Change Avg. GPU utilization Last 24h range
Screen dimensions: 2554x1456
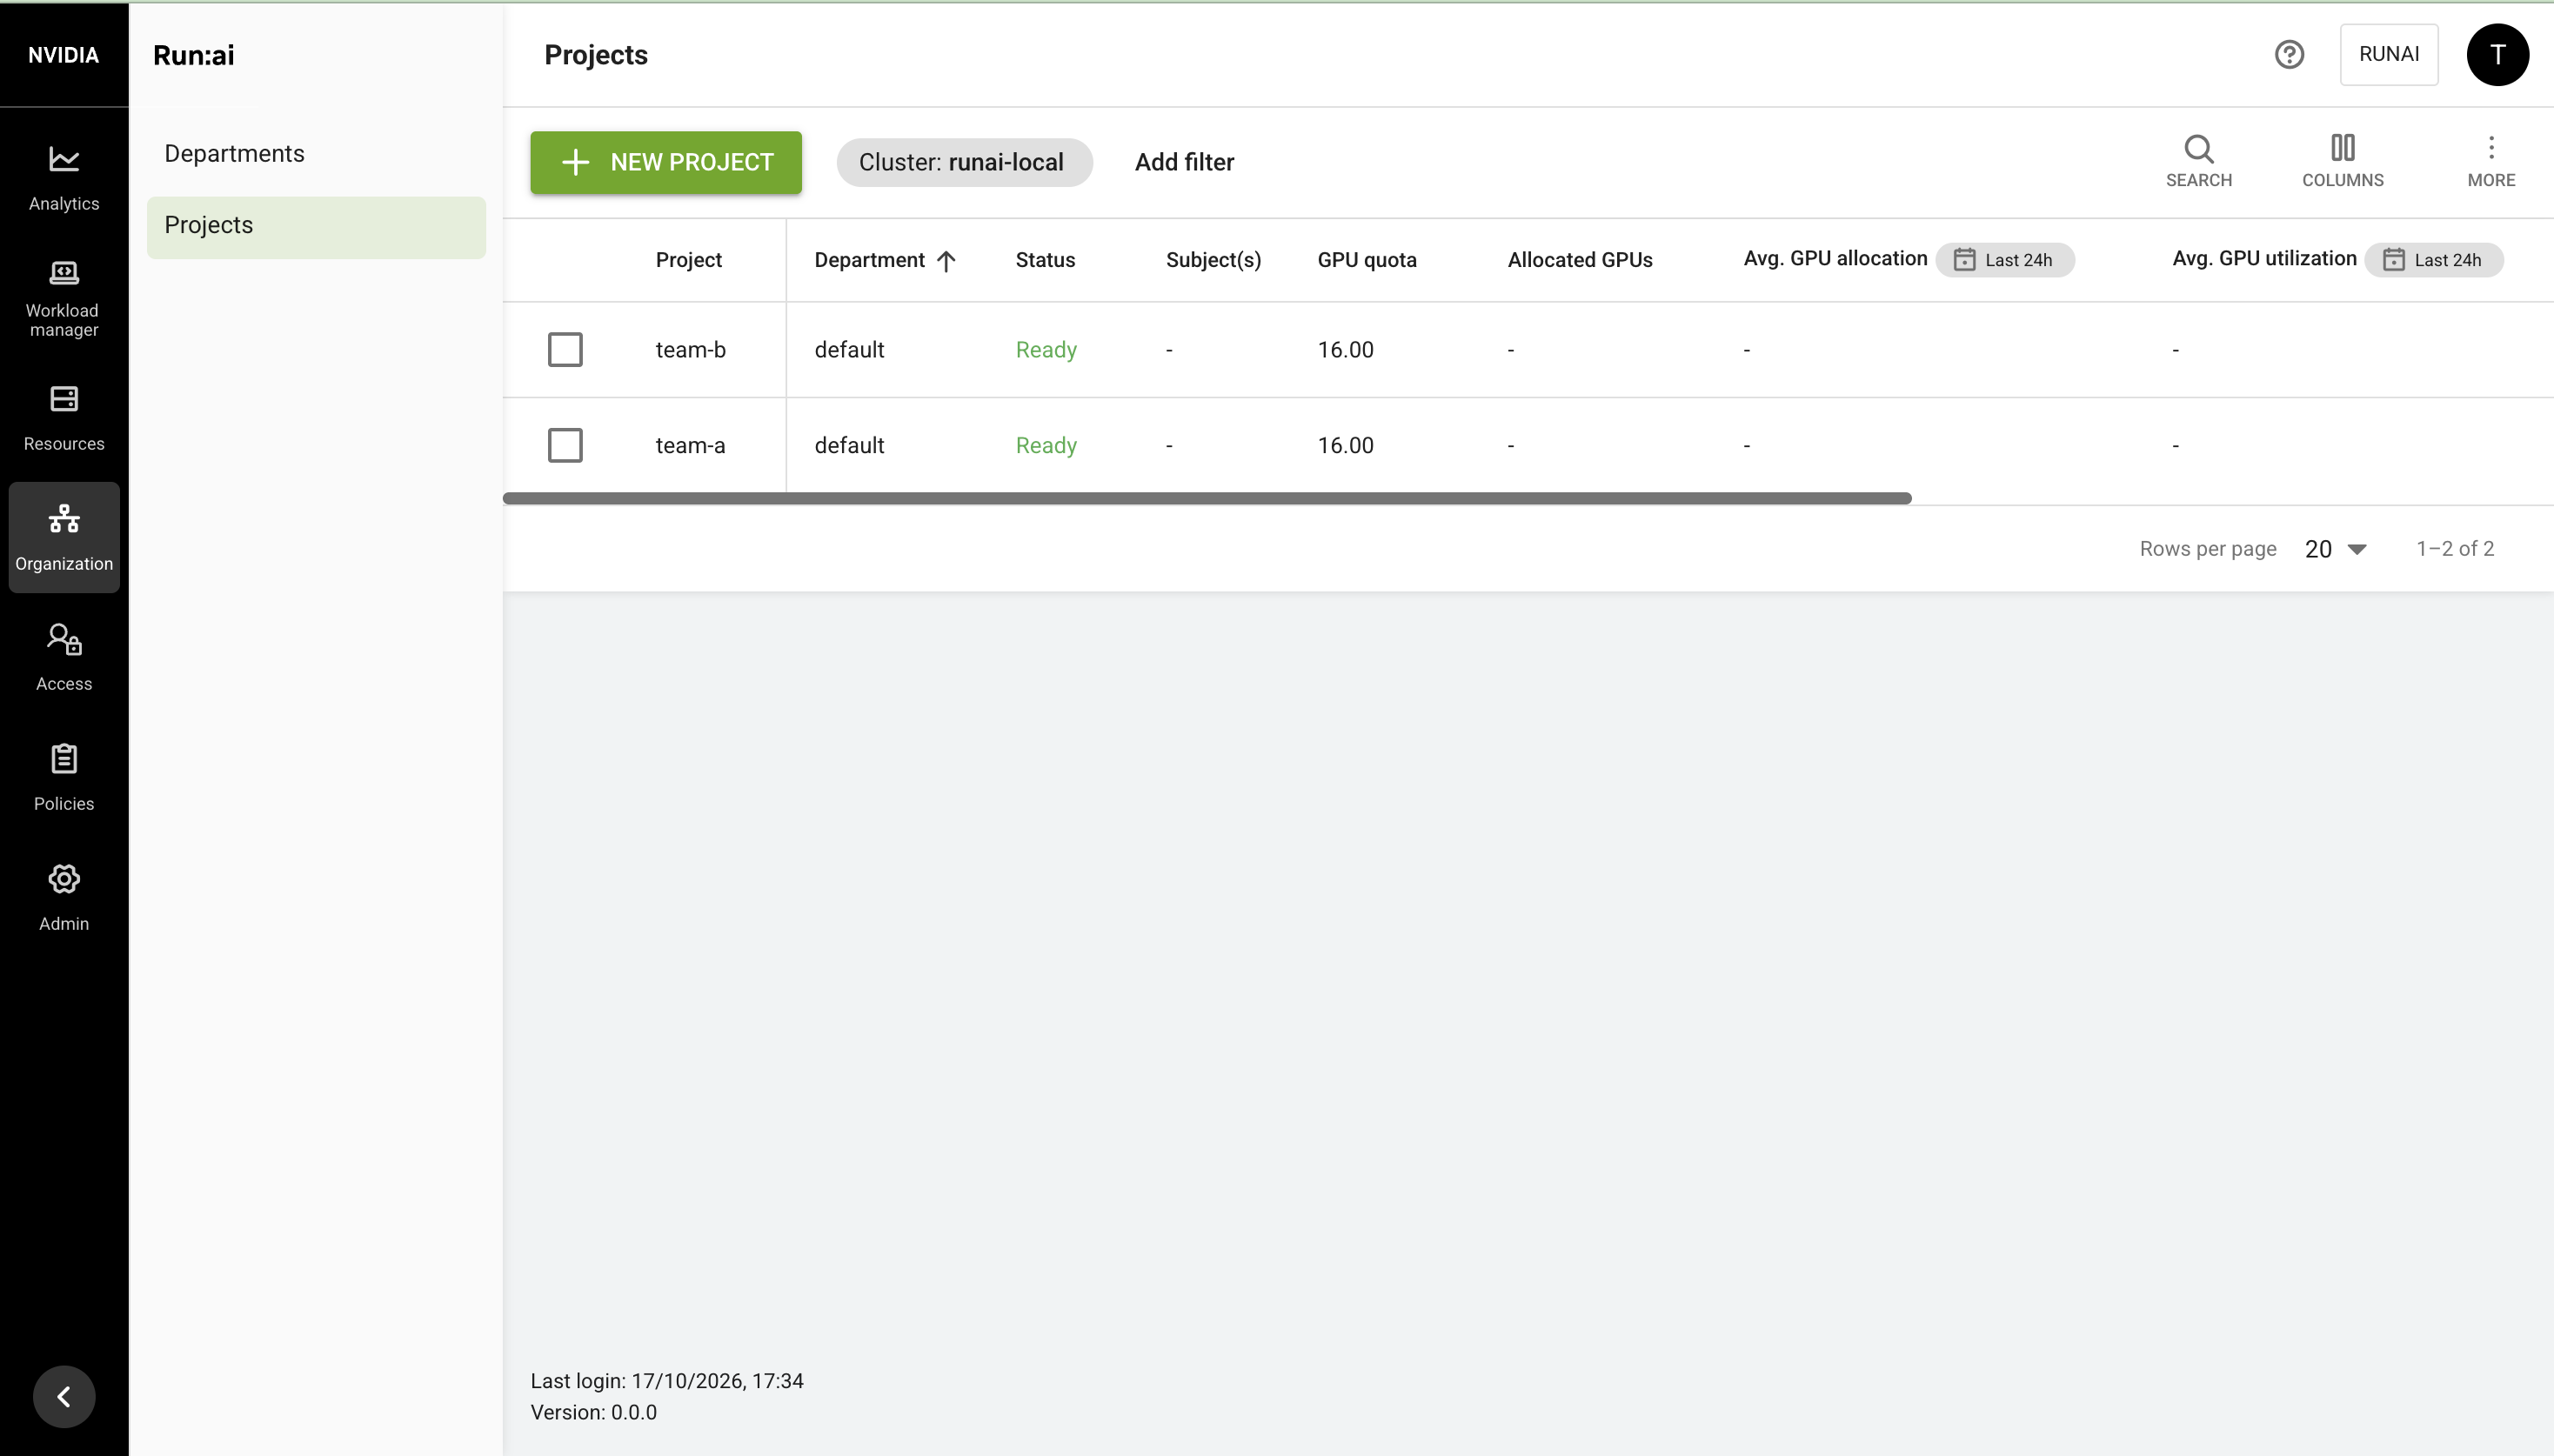pos(2433,260)
